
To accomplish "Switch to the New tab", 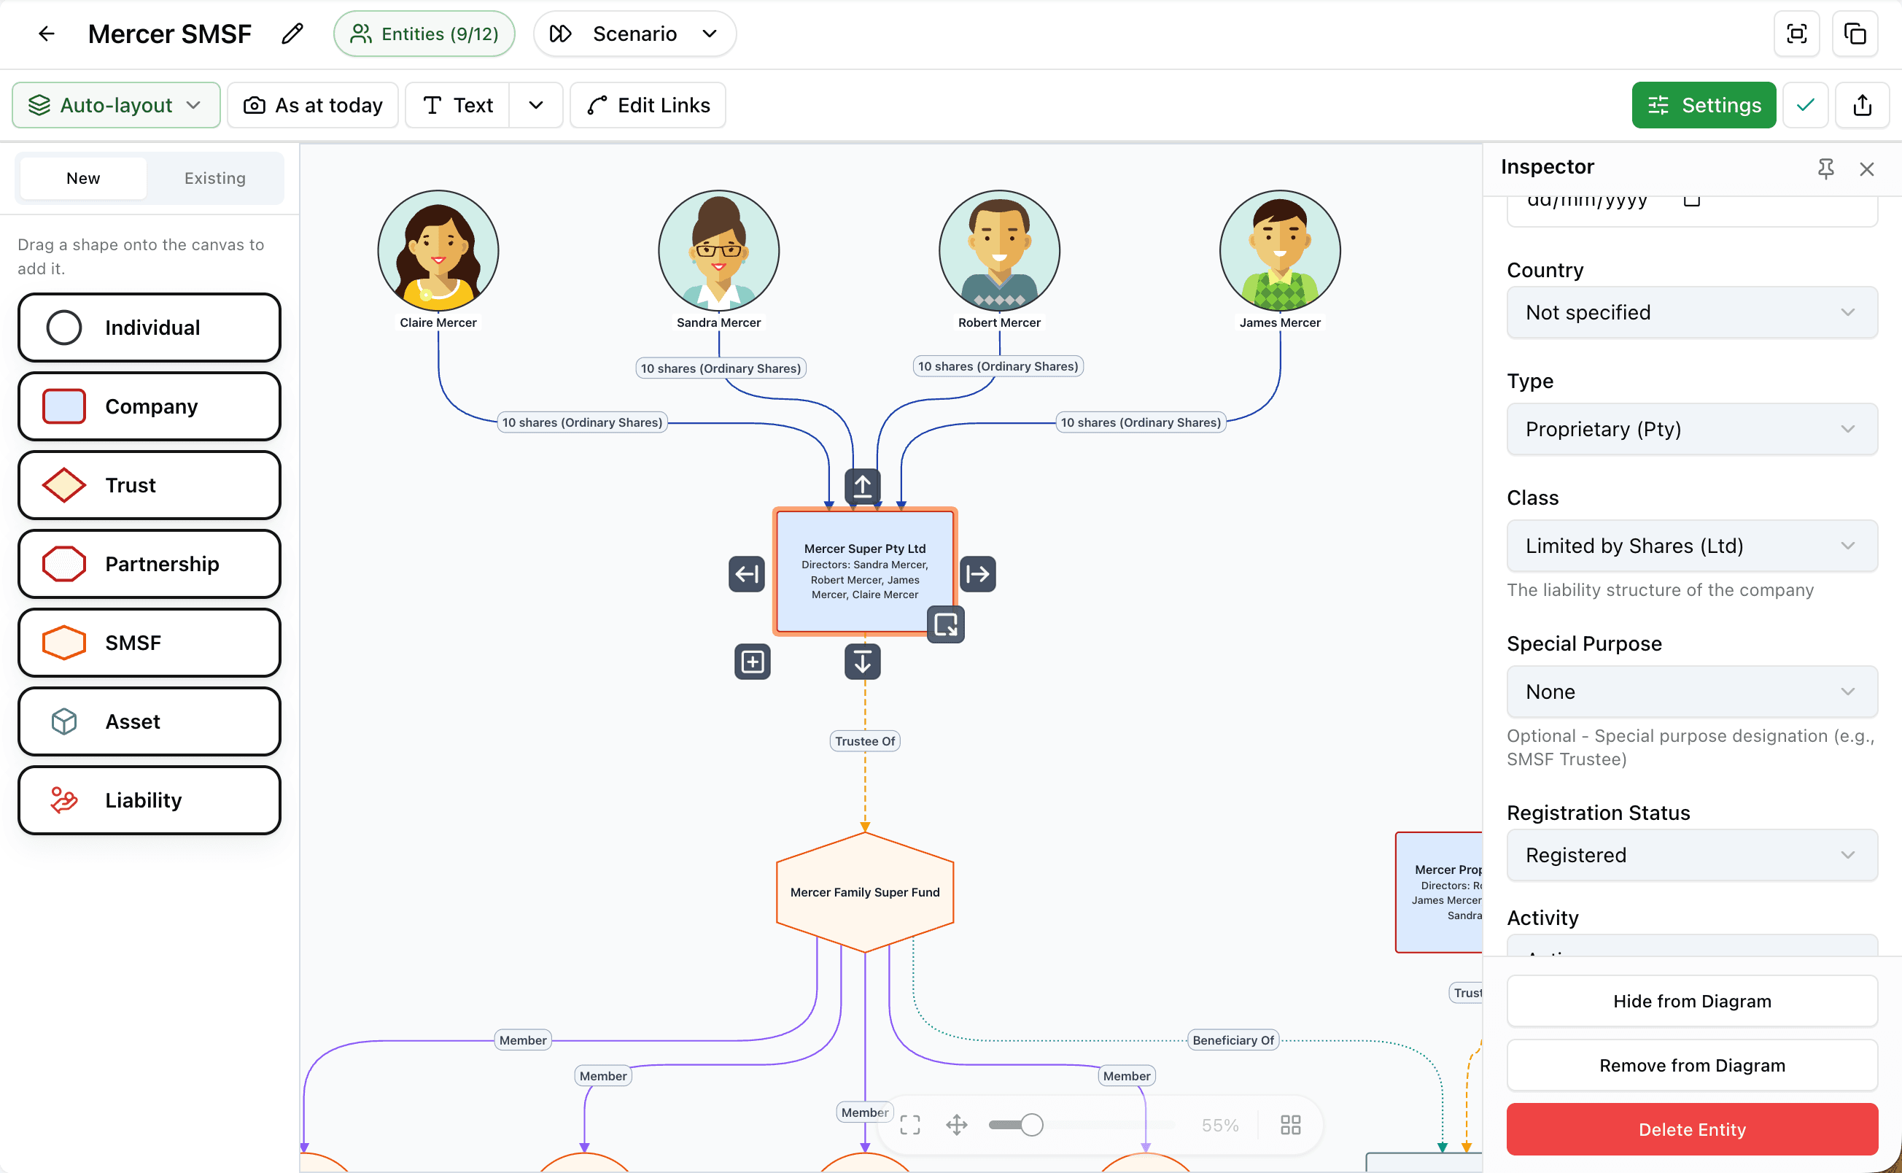I will (83, 179).
